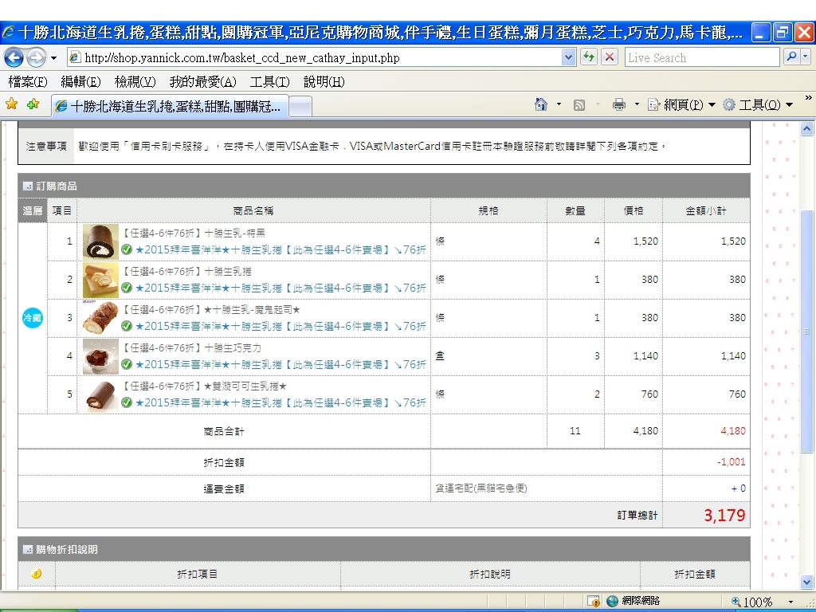Open promo link under 十勝巧克力
816x612 pixels.
280,364
